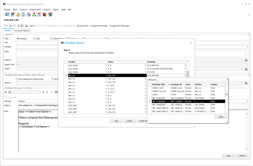Viewport: 253px width, 166px height.
Task: Click Assignment Emails toolbar item
Action: tap(99, 26)
